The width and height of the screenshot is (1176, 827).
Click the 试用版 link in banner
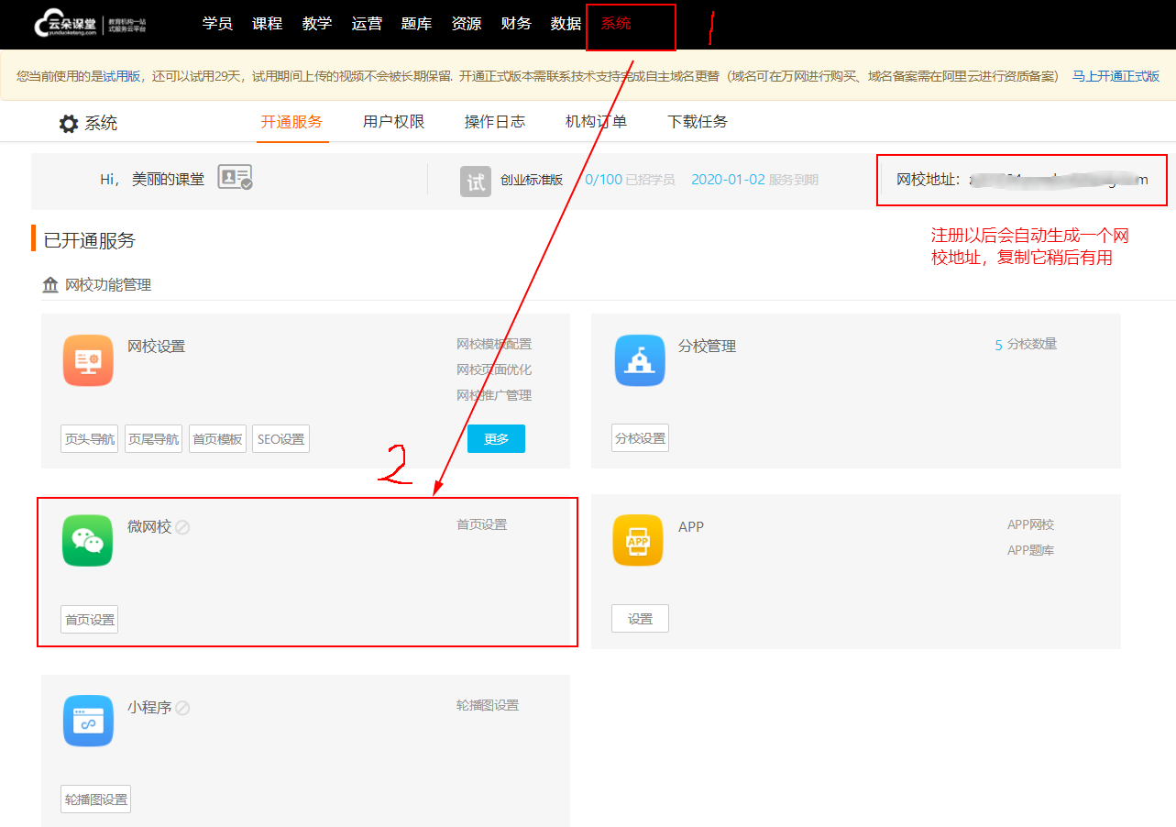[x=122, y=76]
